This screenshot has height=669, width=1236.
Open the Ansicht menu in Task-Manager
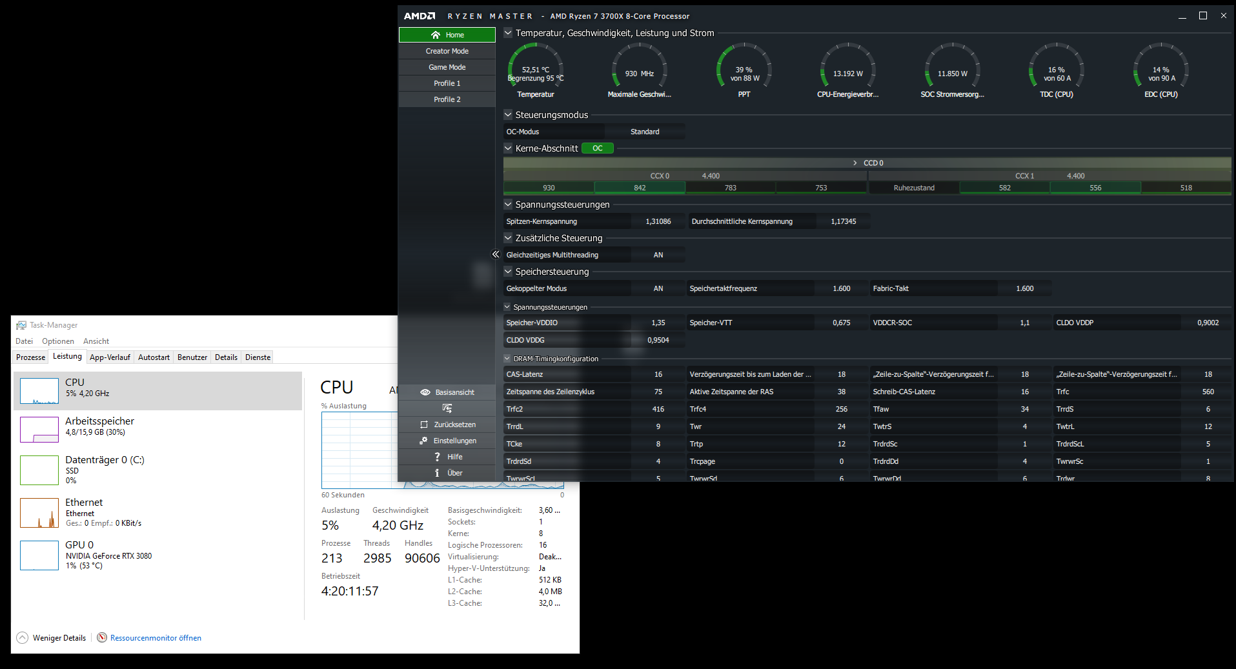(x=96, y=341)
